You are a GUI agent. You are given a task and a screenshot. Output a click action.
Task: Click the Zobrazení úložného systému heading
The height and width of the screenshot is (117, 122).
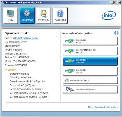(x=77, y=34)
